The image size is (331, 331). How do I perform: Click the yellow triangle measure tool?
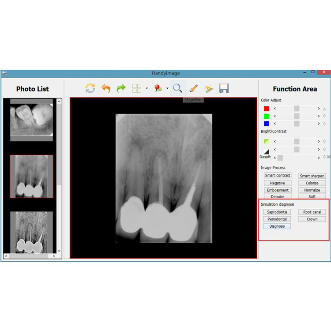209,89
